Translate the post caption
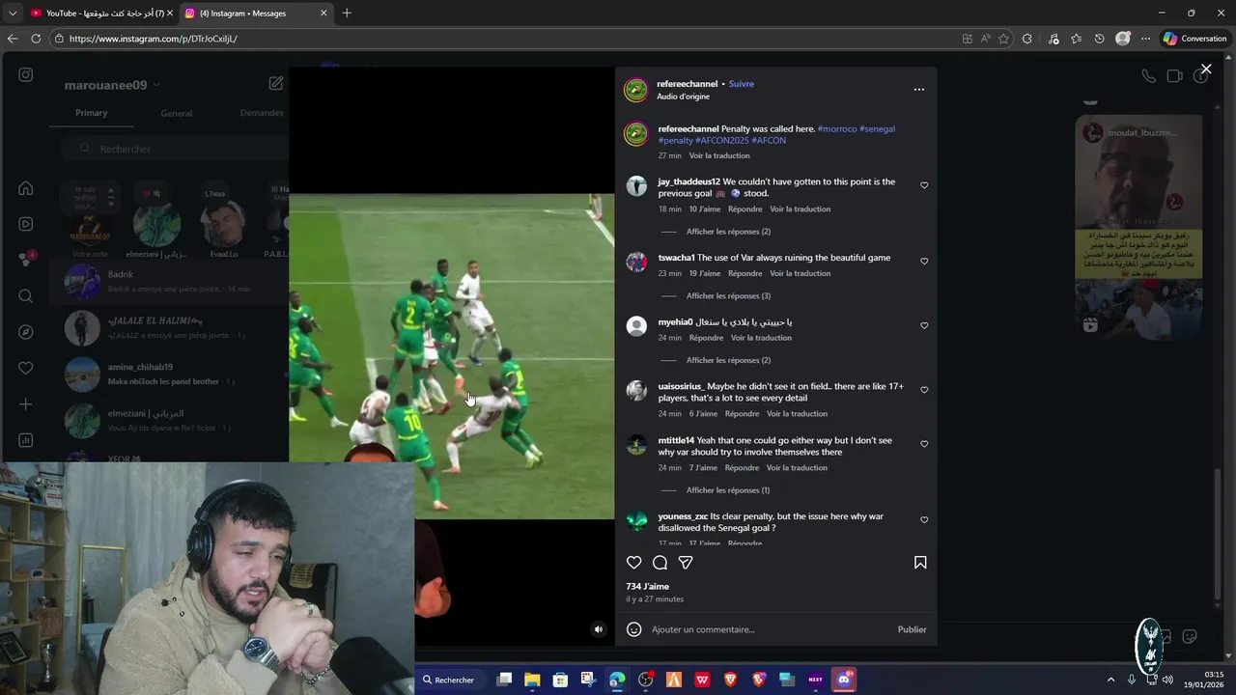Screen dimensions: 1236x695 pos(719,155)
